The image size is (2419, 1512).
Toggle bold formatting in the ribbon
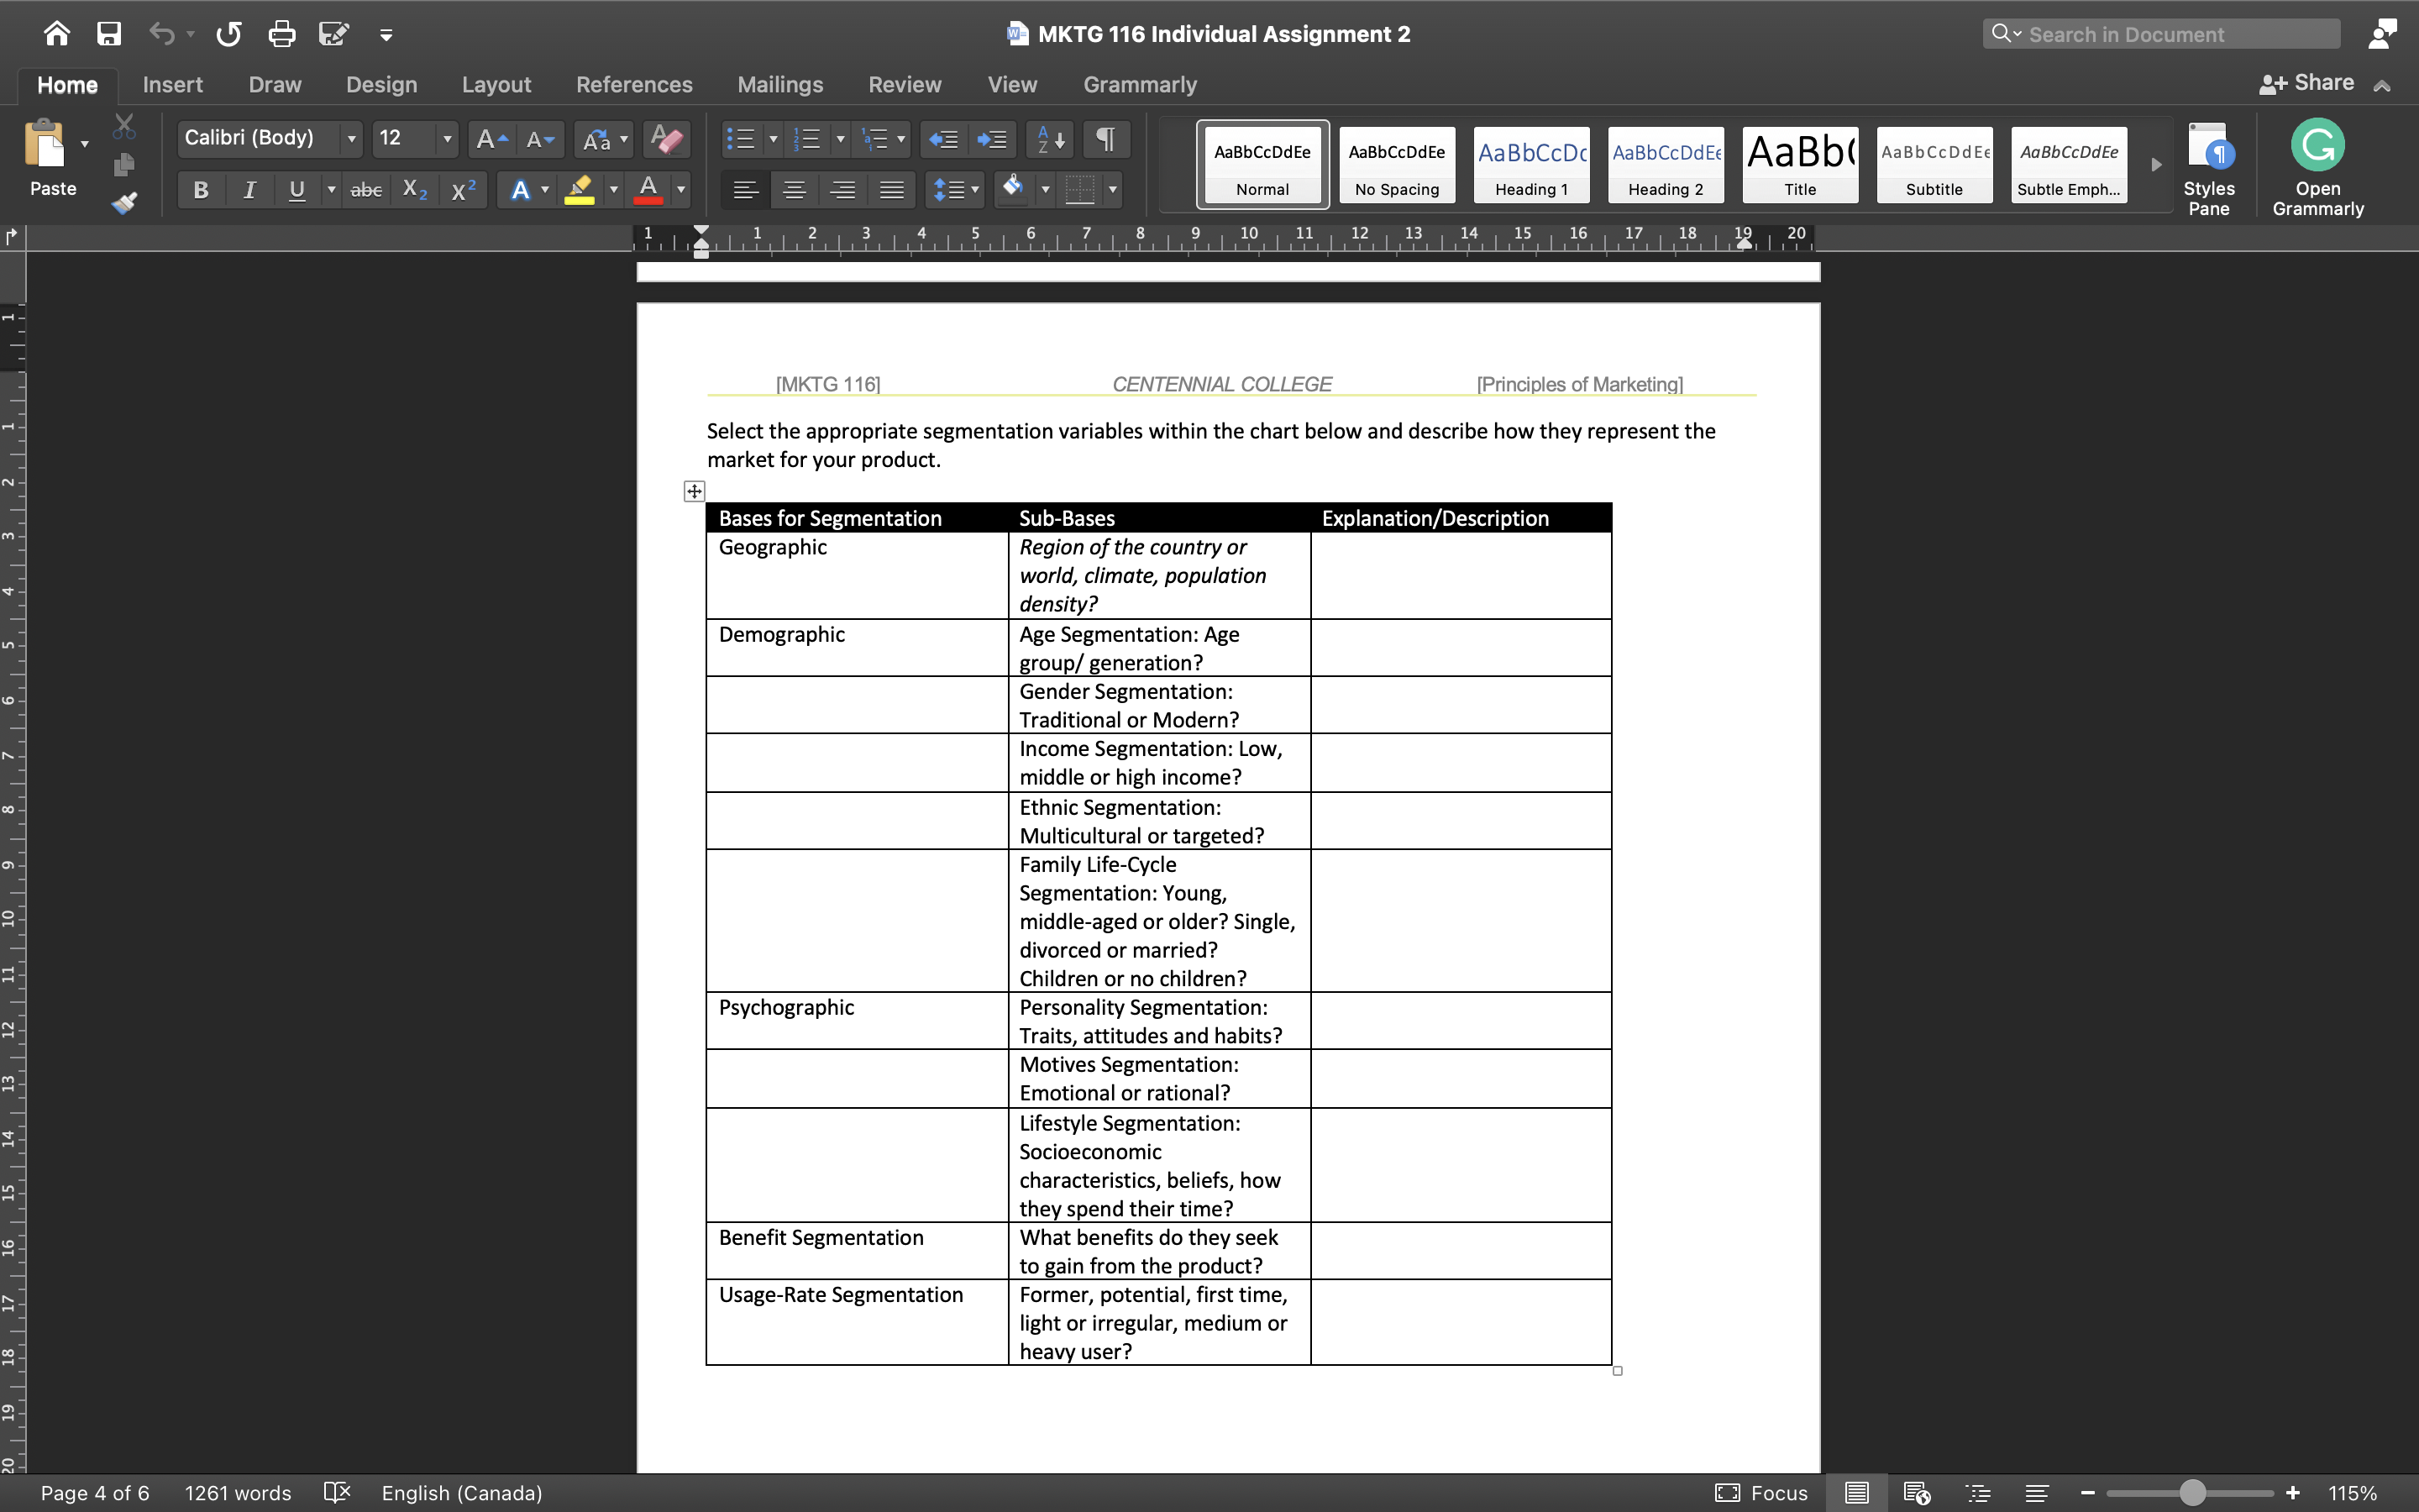200,189
